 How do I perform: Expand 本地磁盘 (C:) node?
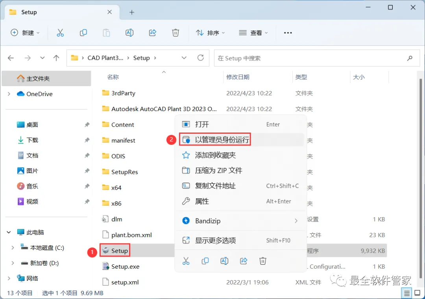(x=13, y=248)
